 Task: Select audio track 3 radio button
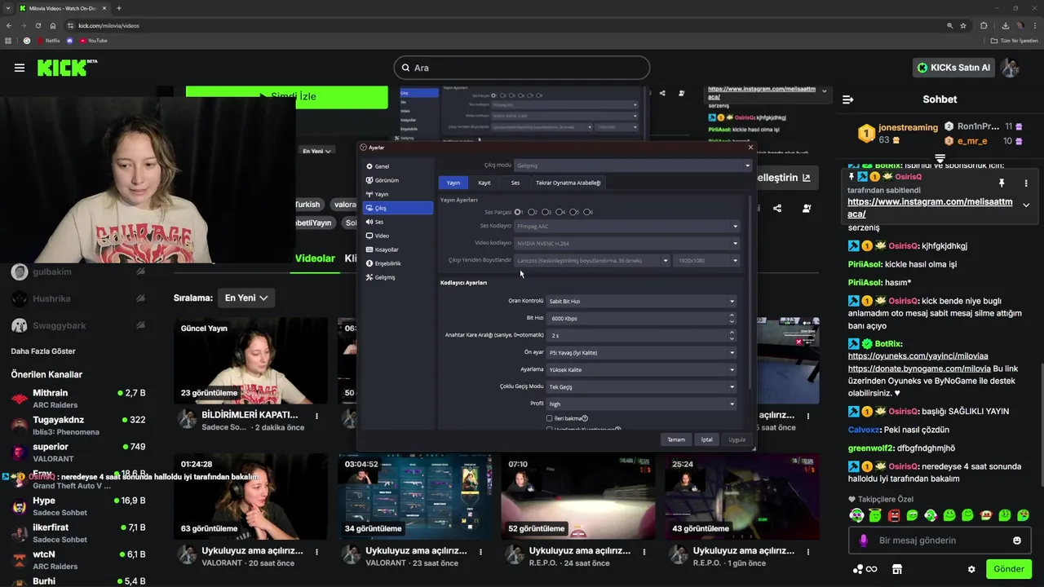coord(545,212)
